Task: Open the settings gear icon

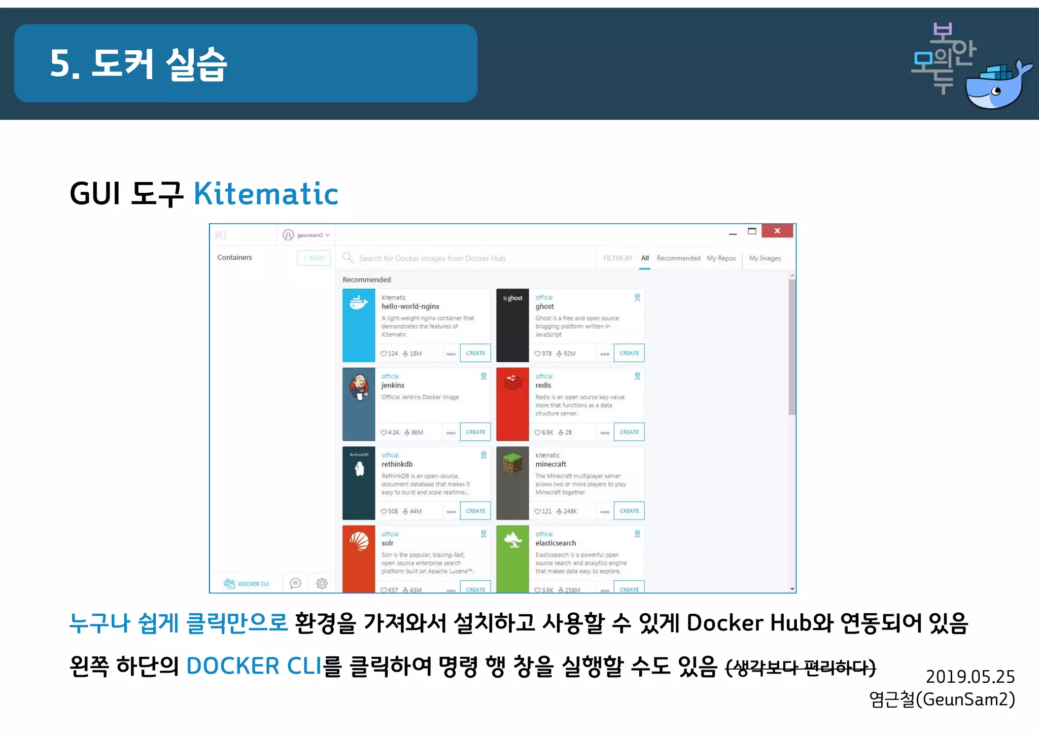Action: (x=322, y=583)
